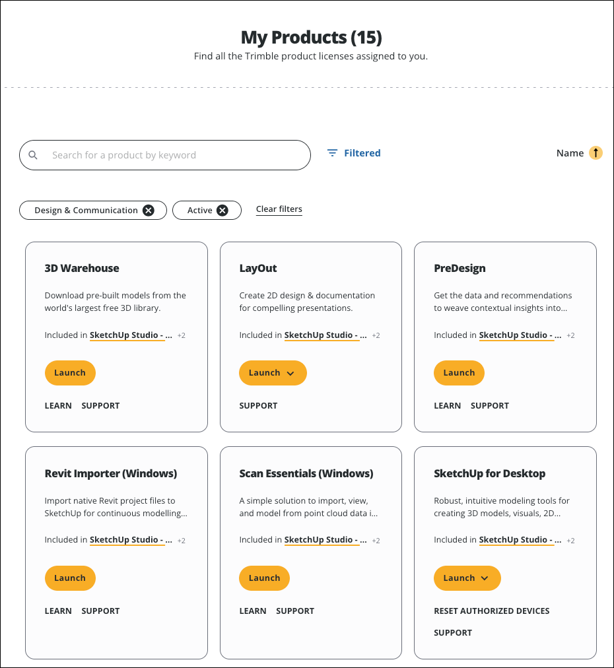Reverse sort order using the Name arrow icon
Viewport: 614px width, 668px height.
click(596, 152)
